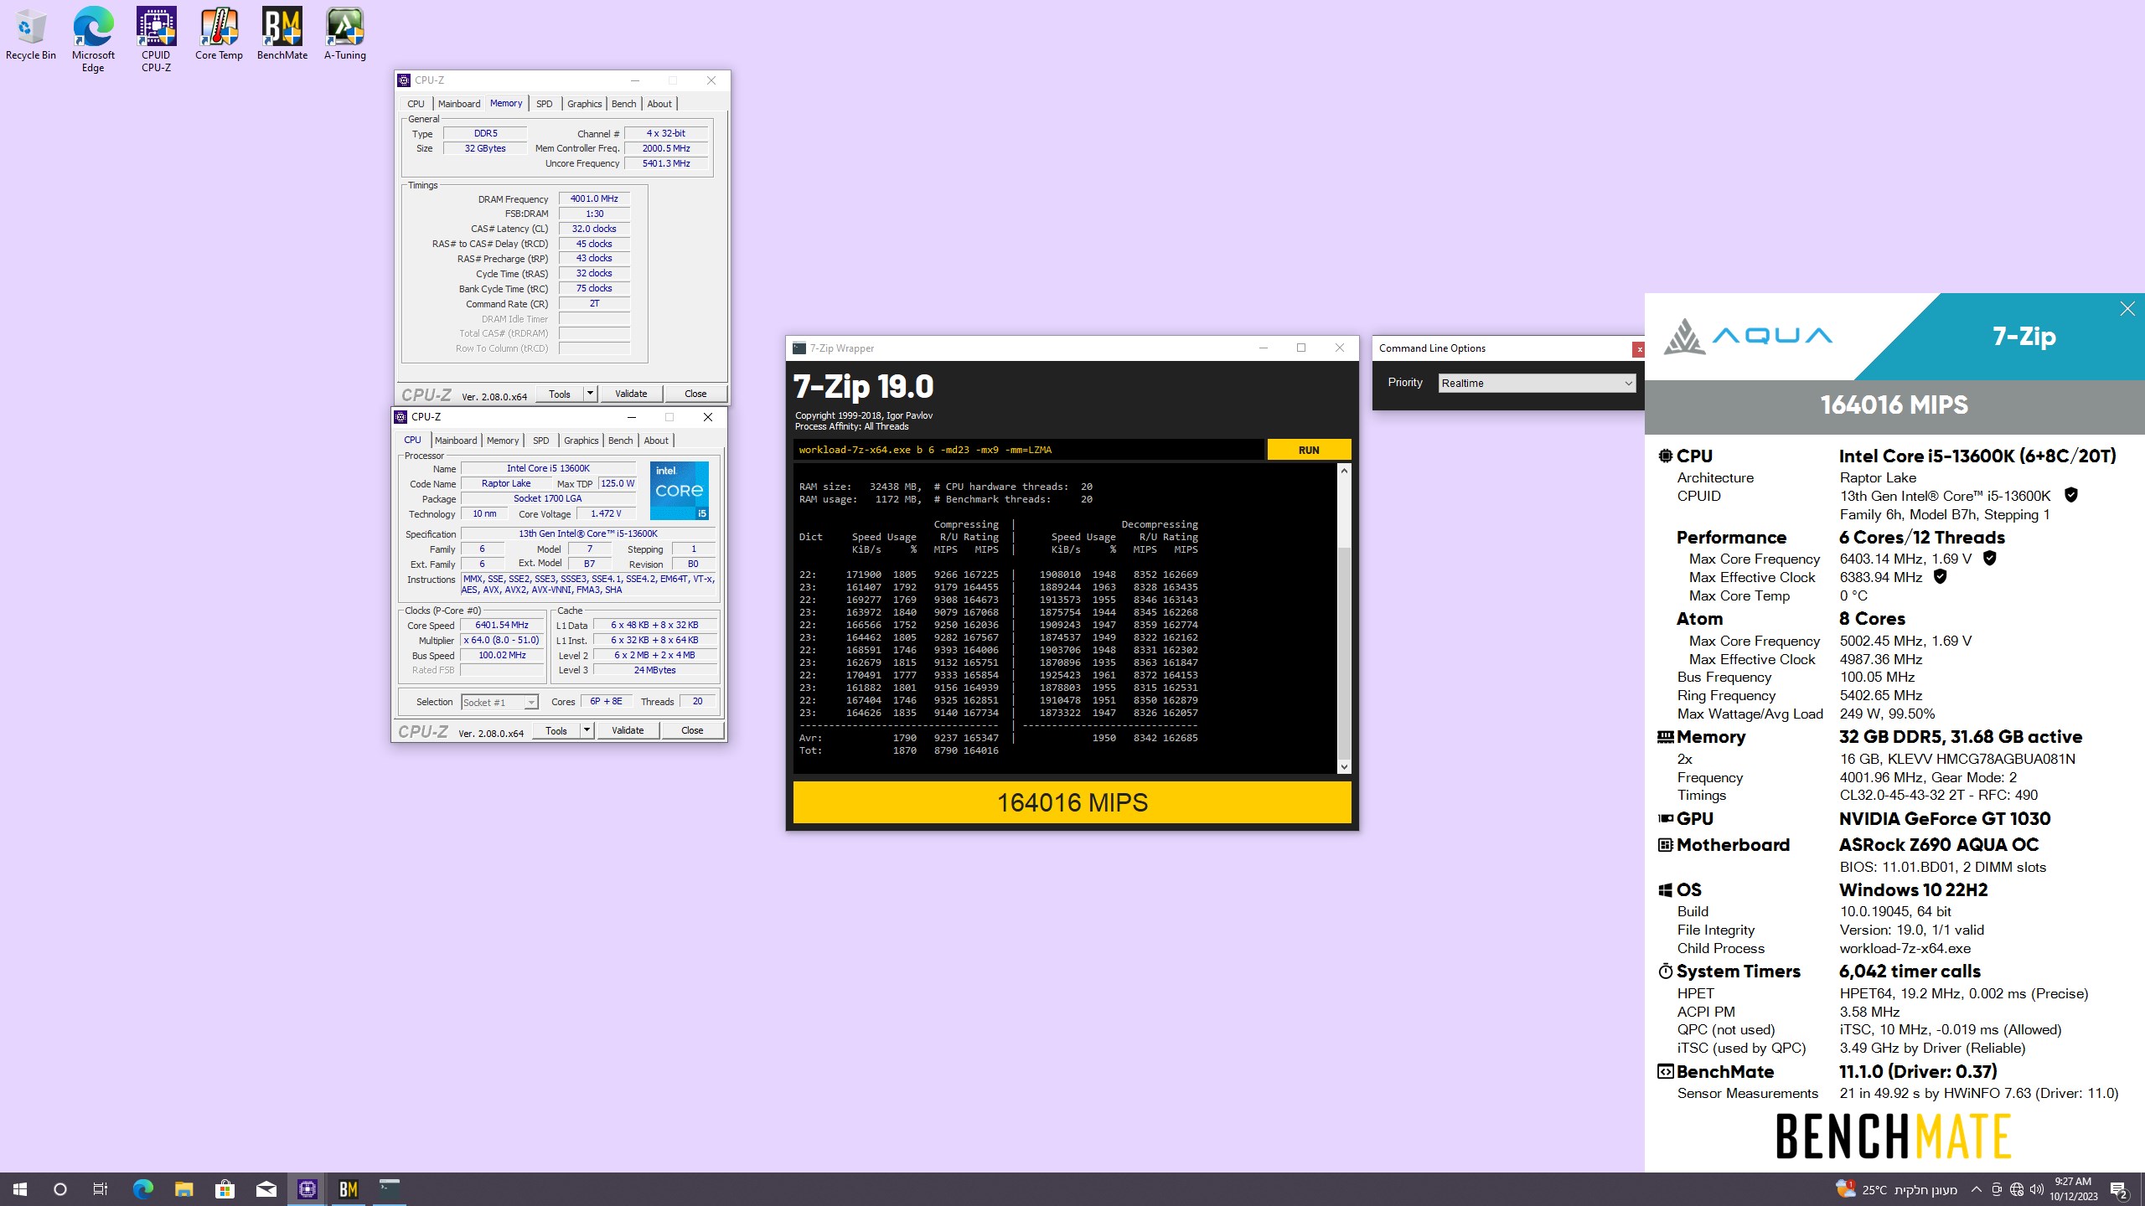Click Validate in the Memory CPU-Z window
Viewport: 2145px width, 1206px height.
click(631, 394)
